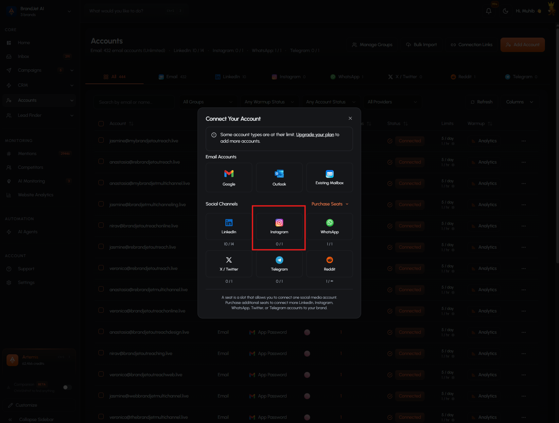This screenshot has width=559, height=423.
Task: Connect a WhatsApp account tile
Action: coord(329,226)
